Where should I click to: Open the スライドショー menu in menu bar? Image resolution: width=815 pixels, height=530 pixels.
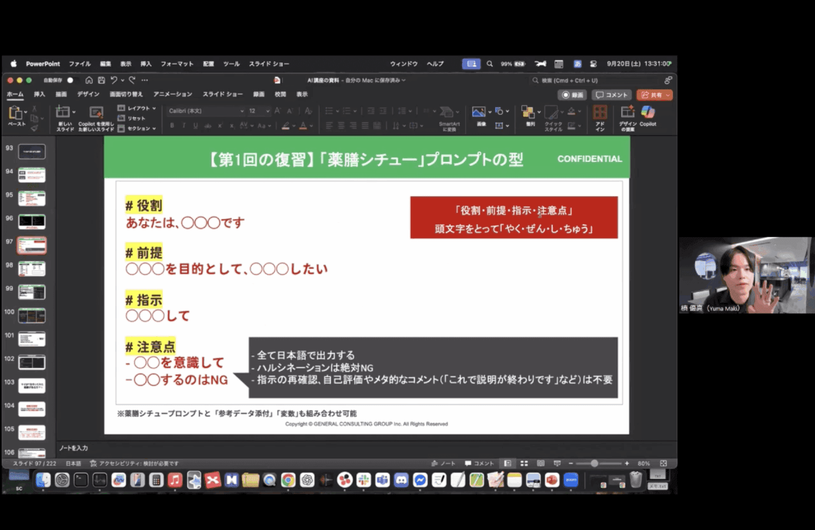(268, 64)
